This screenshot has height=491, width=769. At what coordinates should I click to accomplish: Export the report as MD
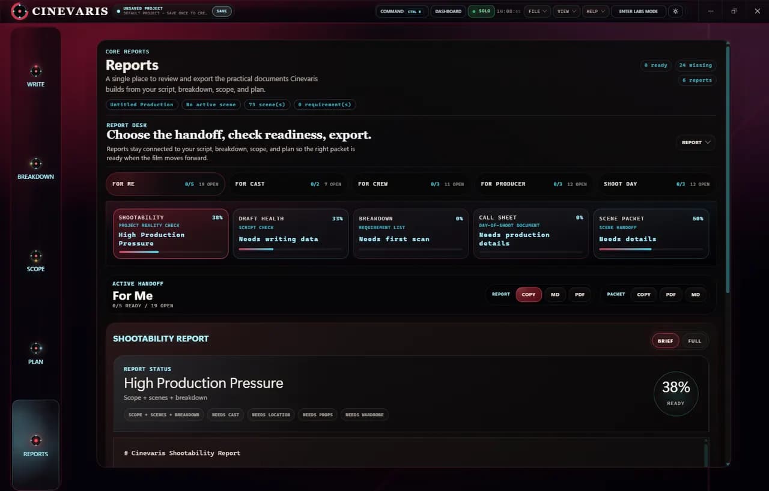[555, 294]
